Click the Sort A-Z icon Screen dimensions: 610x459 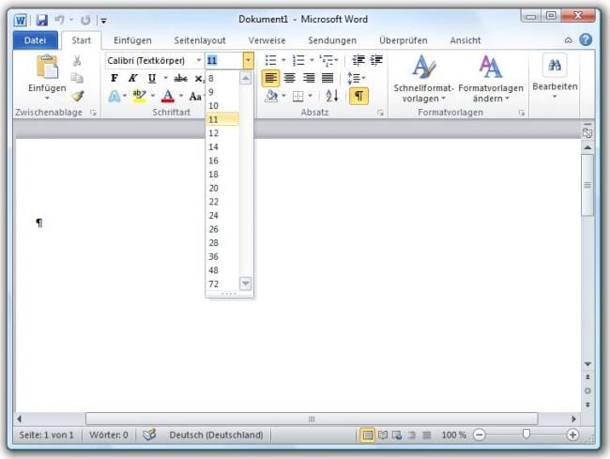coord(332,96)
